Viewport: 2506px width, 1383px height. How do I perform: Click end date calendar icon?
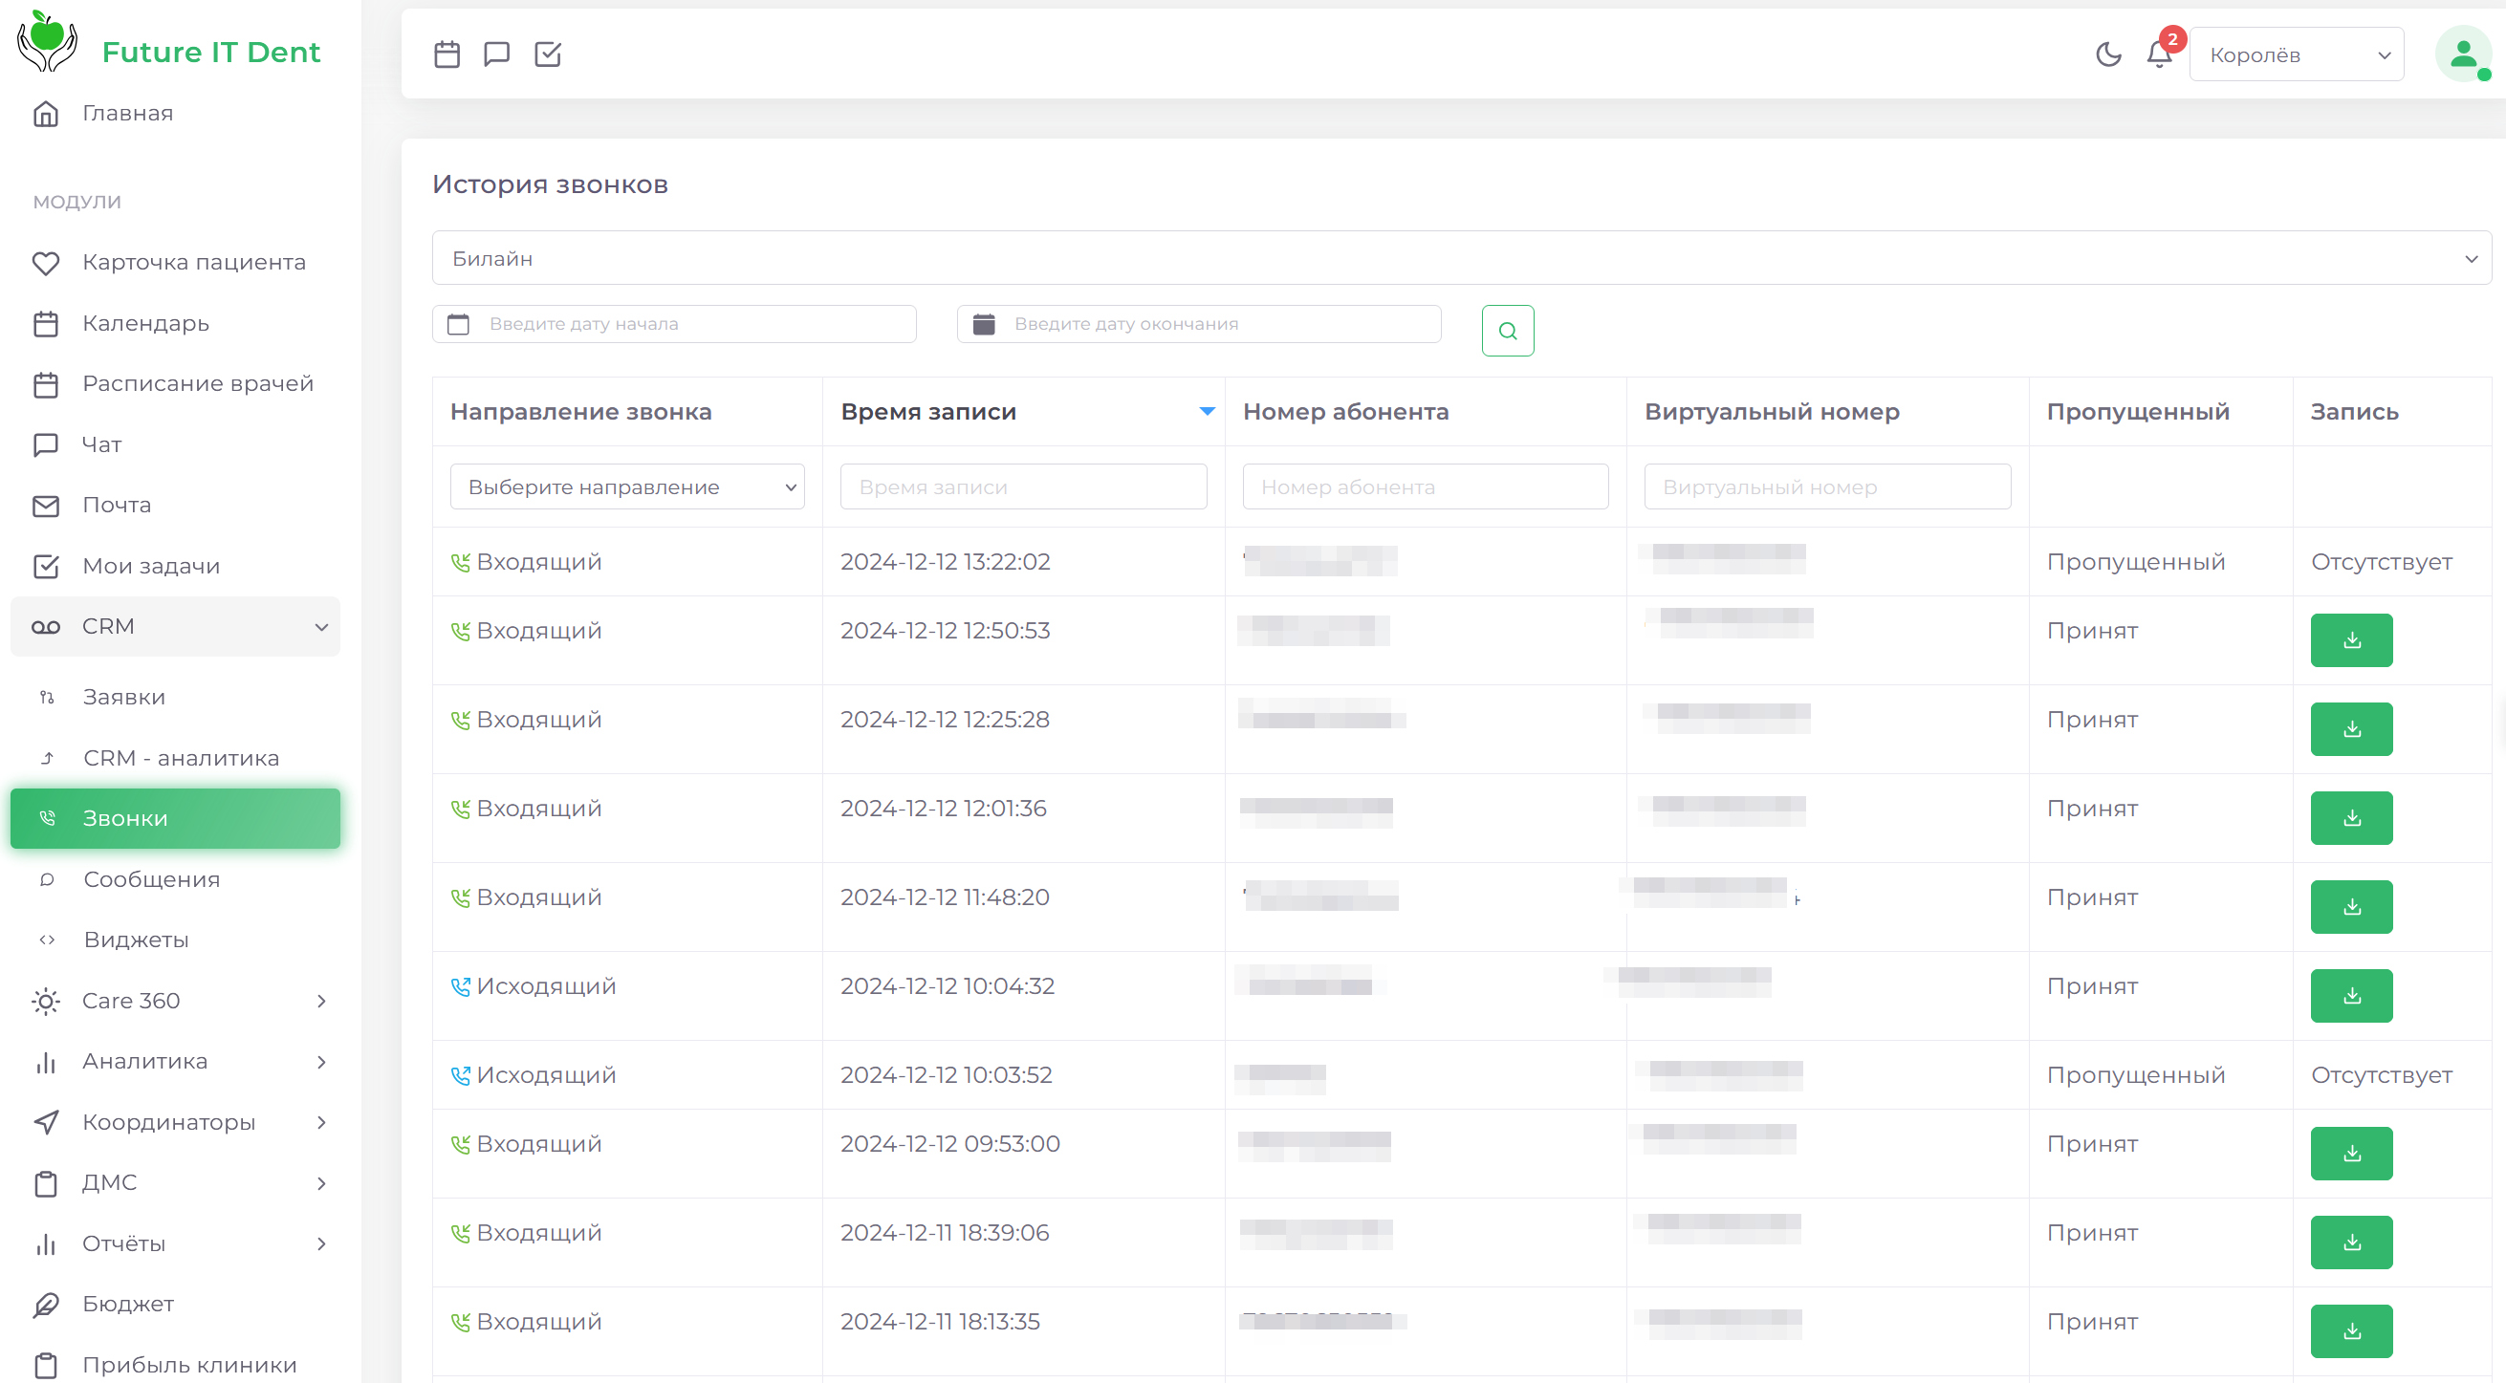pyautogui.click(x=984, y=324)
